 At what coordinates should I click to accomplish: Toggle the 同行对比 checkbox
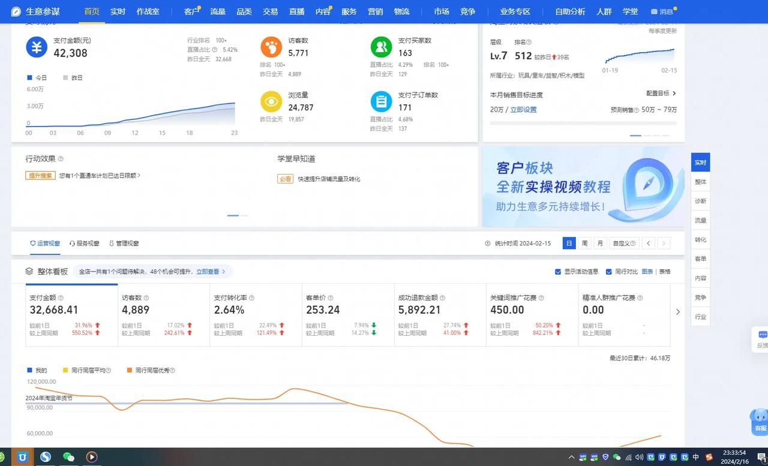click(x=609, y=272)
